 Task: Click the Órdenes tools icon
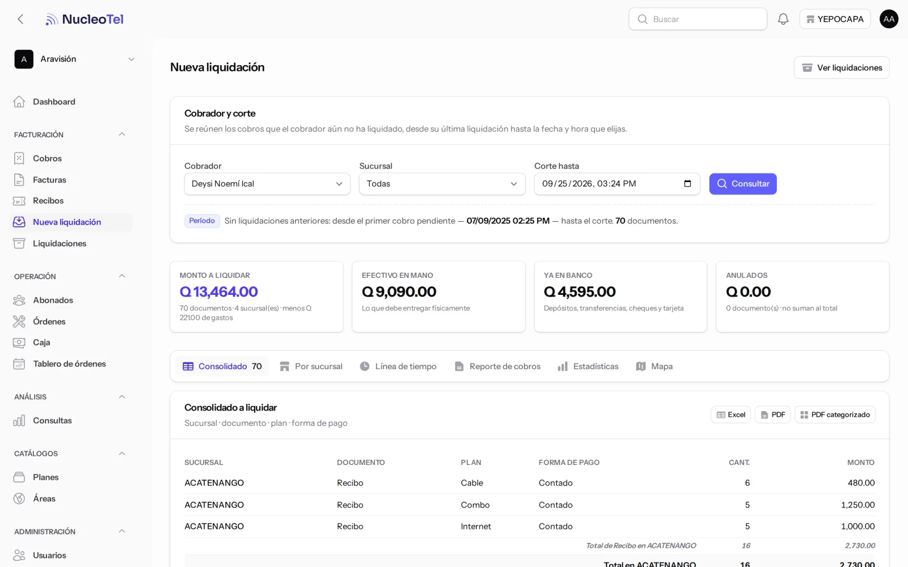pyautogui.click(x=19, y=321)
